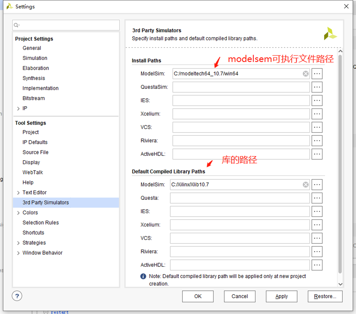Click the Restore button
This screenshot has width=356, height=314.
[x=325, y=296]
